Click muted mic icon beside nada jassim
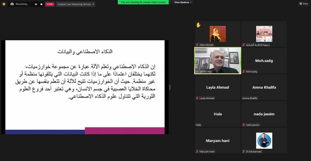 point(244,125)
